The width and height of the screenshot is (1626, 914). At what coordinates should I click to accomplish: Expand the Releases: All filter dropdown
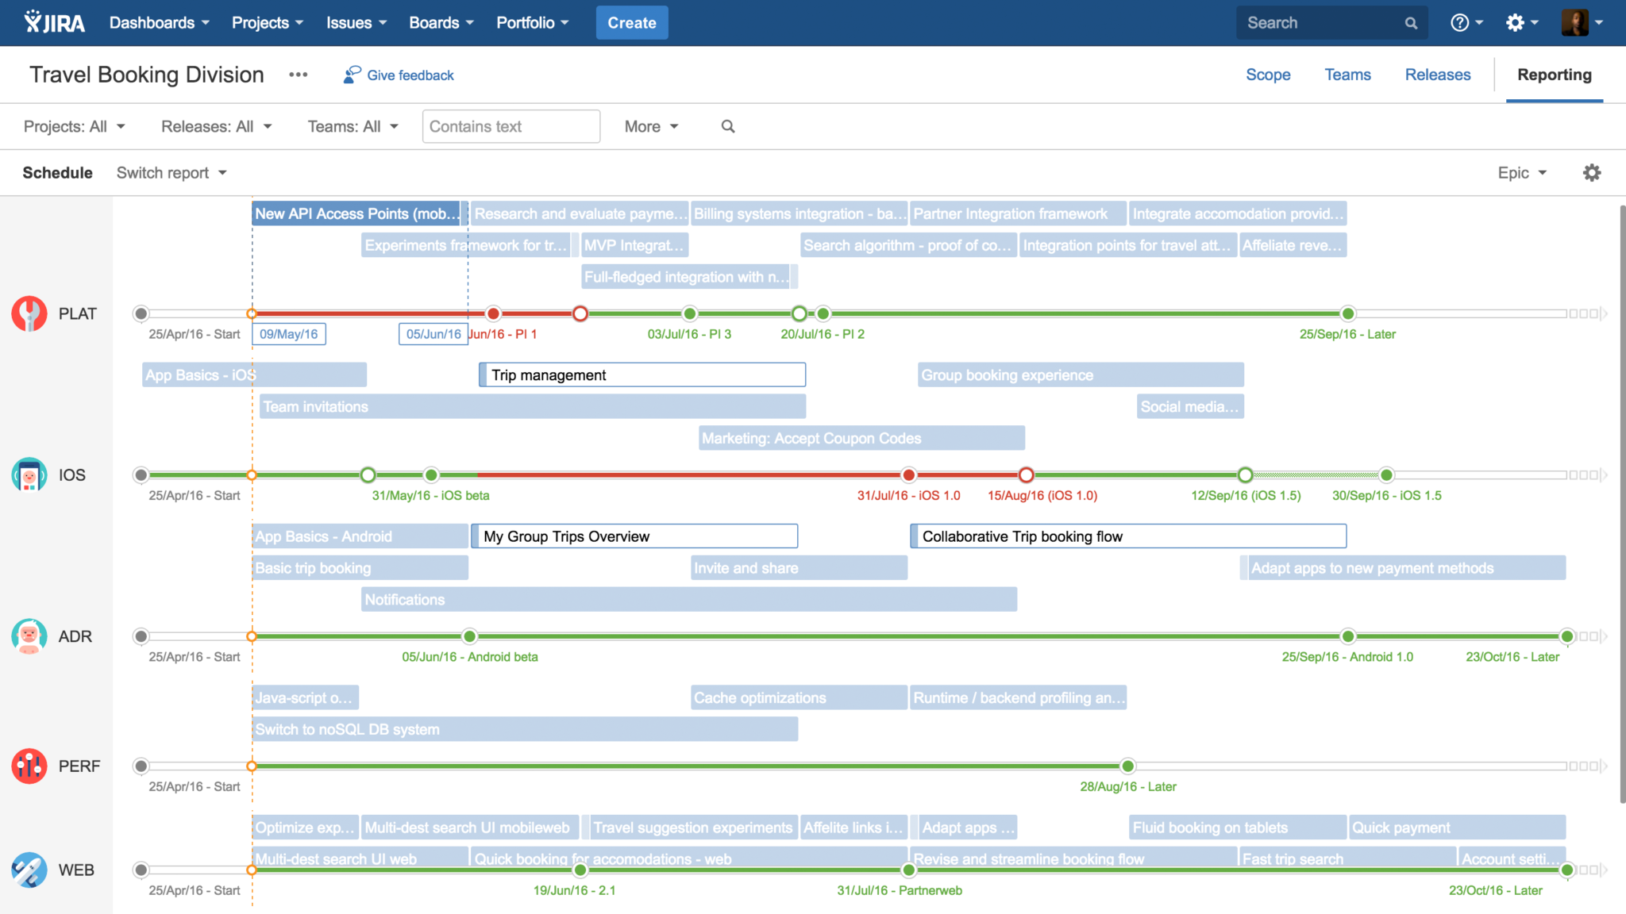pos(216,127)
